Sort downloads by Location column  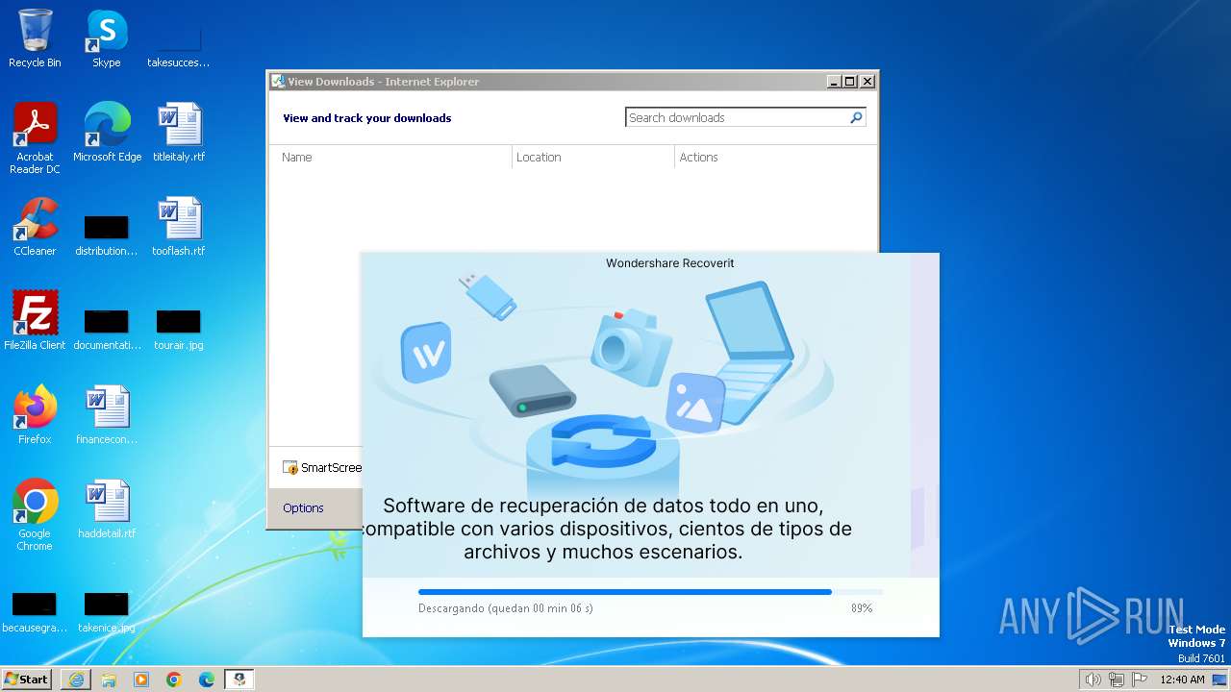point(593,157)
